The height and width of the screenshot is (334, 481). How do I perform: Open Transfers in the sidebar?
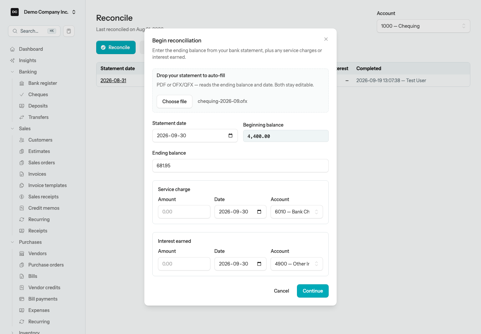pyautogui.click(x=38, y=117)
